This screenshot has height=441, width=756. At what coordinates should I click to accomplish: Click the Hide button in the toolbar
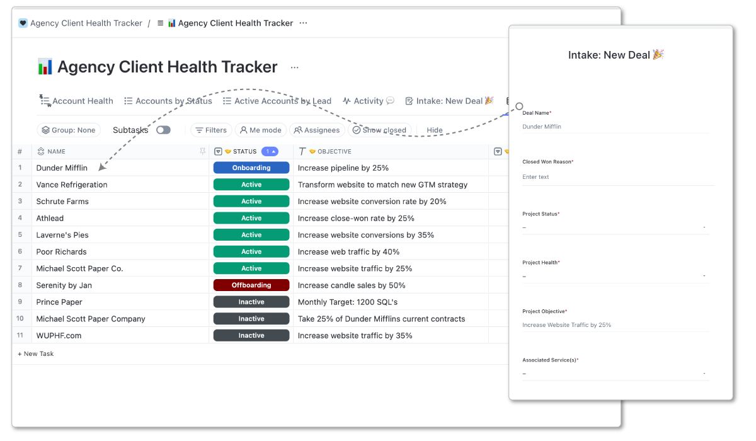tap(434, 130)
